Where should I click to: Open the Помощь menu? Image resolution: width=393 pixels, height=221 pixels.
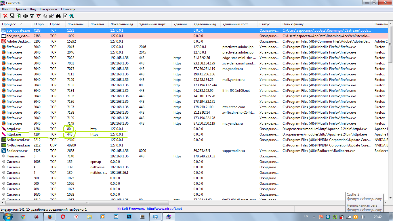[x=68, y=9]
